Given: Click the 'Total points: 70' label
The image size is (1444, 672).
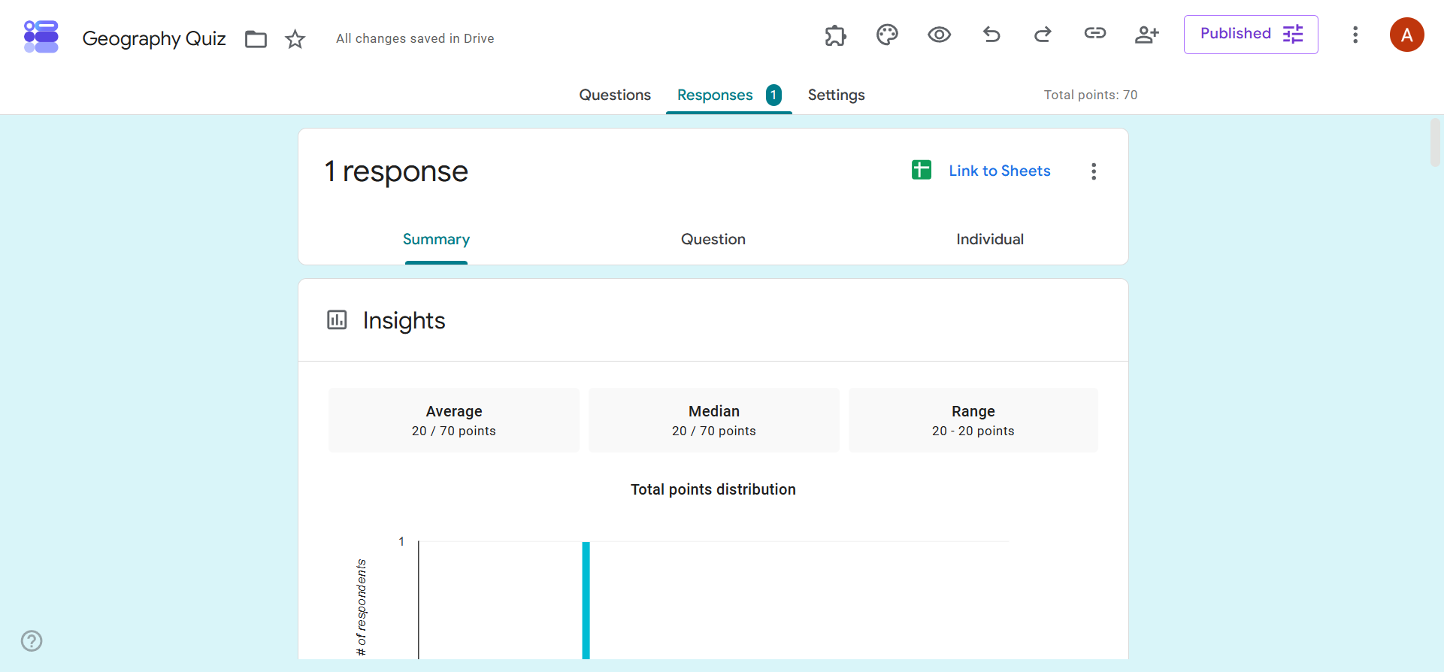Looking at the screenshot, I should pyautogui.click(x=1091, y=95).
